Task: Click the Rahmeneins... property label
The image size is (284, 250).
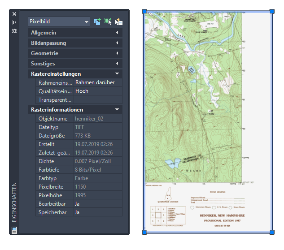Action: pyautogui.click(x=55, y=83)
